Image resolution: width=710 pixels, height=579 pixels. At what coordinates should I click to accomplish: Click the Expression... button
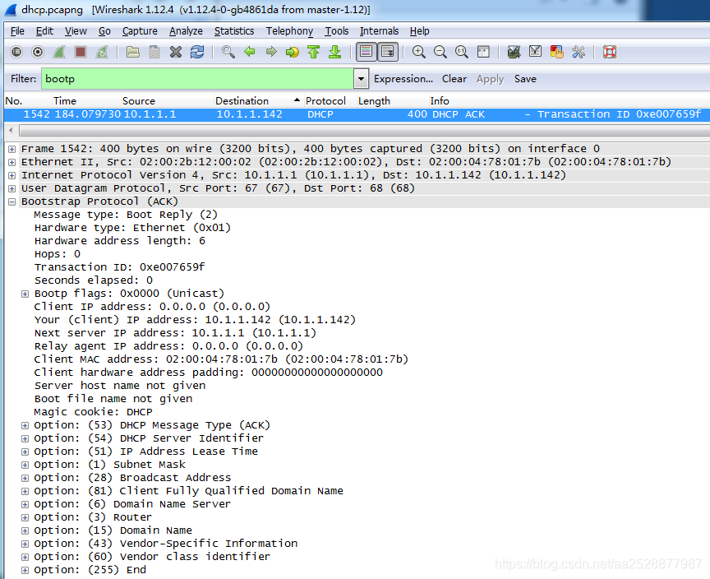[403, 79]
